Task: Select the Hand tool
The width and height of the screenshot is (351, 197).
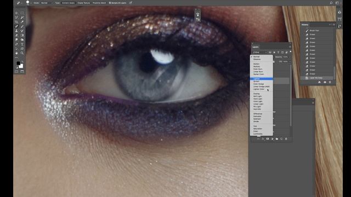Action: point(16,53)
